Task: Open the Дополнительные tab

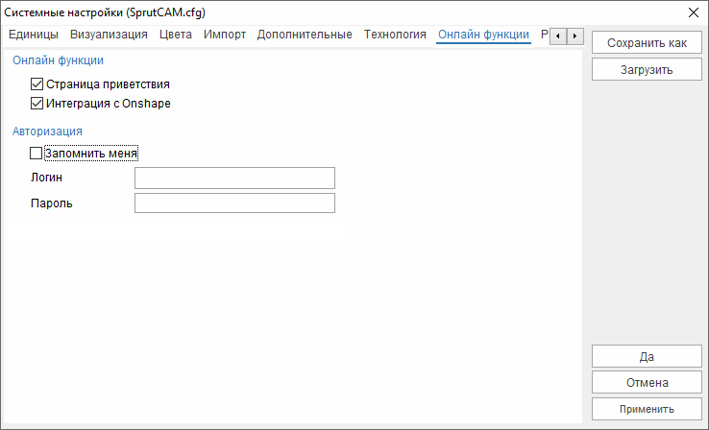Action: [x=305, y=35]
